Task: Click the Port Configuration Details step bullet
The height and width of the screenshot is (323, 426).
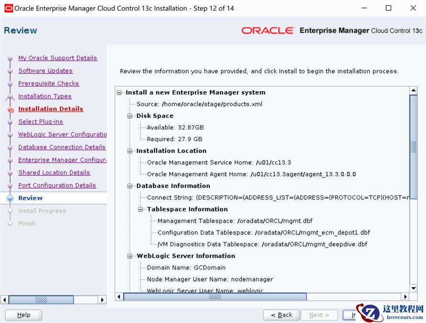Action: [x=11, y=185]
